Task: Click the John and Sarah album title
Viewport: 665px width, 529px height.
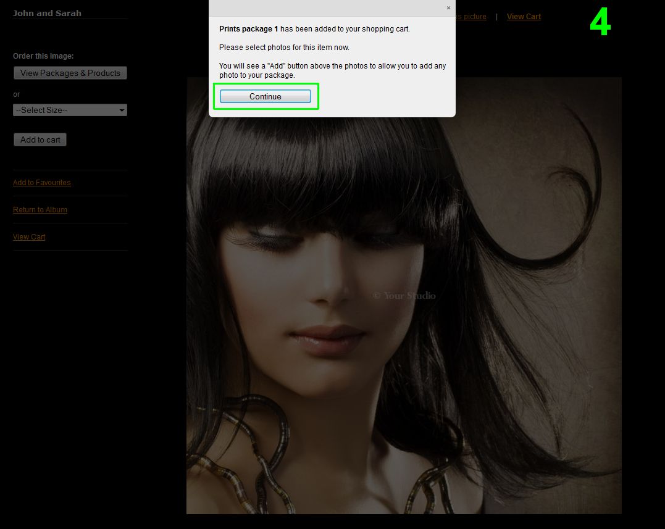Action: [x=47, y=13]
